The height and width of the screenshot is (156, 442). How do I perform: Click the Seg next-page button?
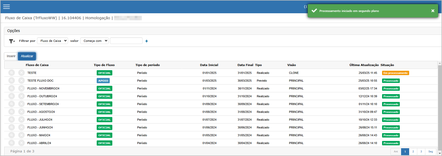pyautogui.click(x=431, y=152)
